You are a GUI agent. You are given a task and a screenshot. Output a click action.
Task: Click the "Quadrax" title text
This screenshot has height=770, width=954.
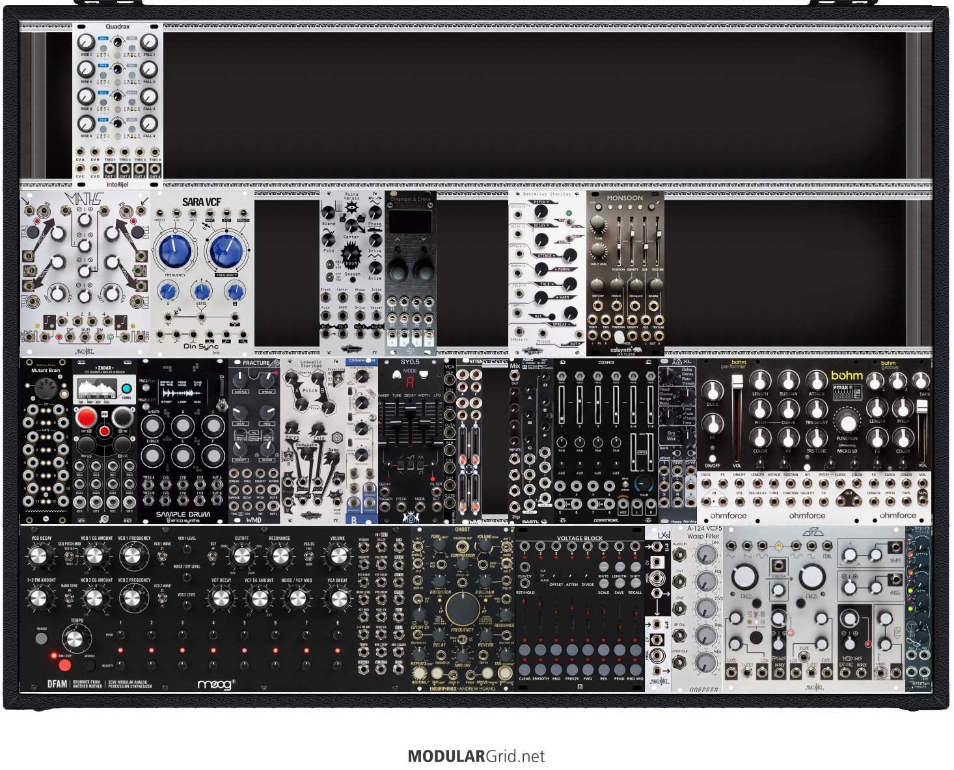point(118,27)
